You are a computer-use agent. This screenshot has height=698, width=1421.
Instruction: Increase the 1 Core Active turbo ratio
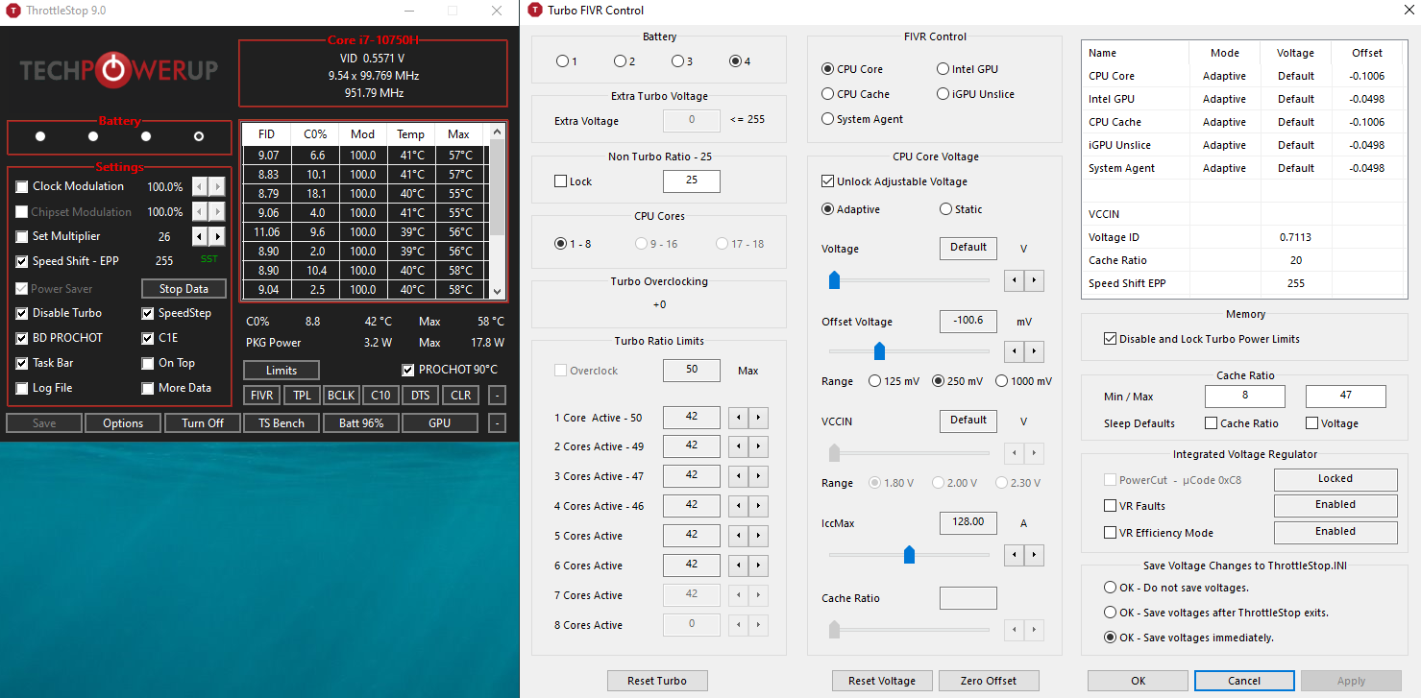tap(759, 418)
